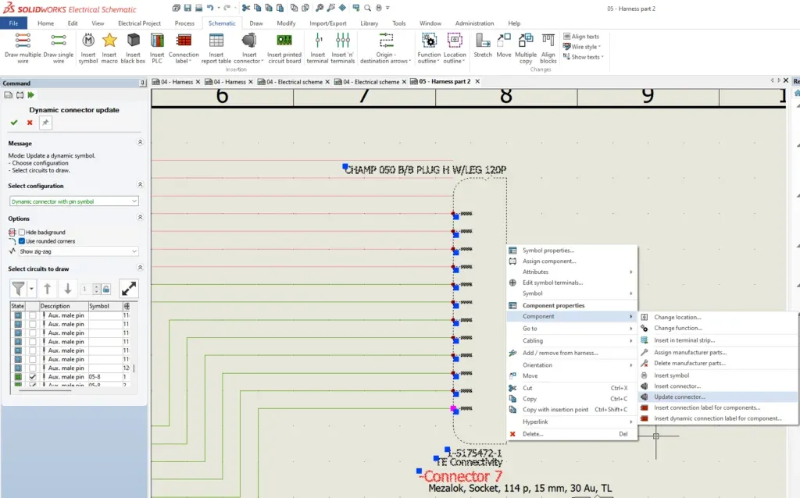
Task: Click Change location... submenu entry
Action: [x=718, y=317]
